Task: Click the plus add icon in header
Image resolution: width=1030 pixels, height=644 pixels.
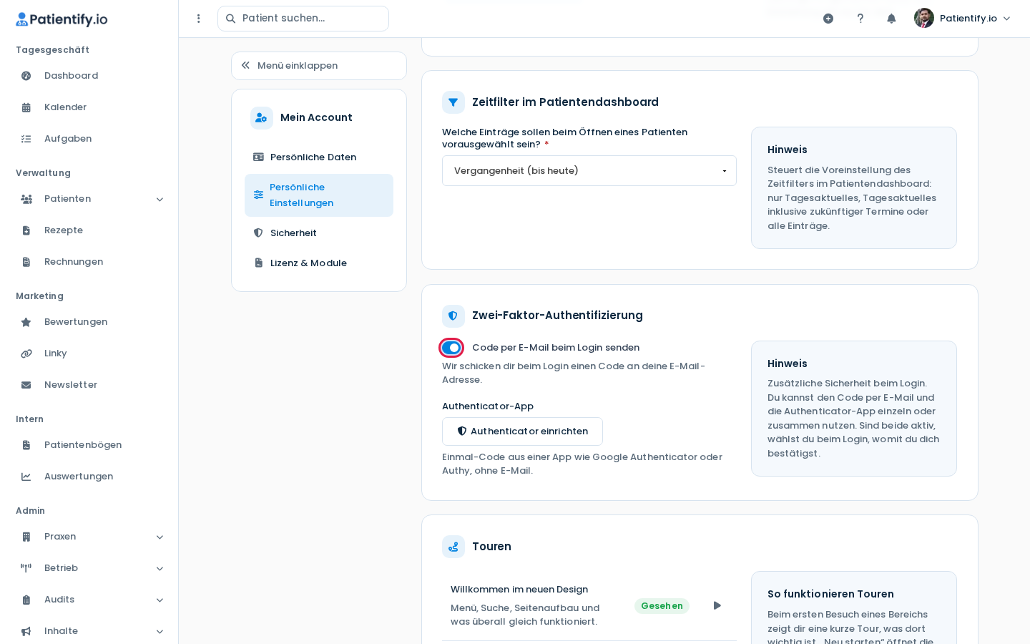Action: [x=828, y=19]
